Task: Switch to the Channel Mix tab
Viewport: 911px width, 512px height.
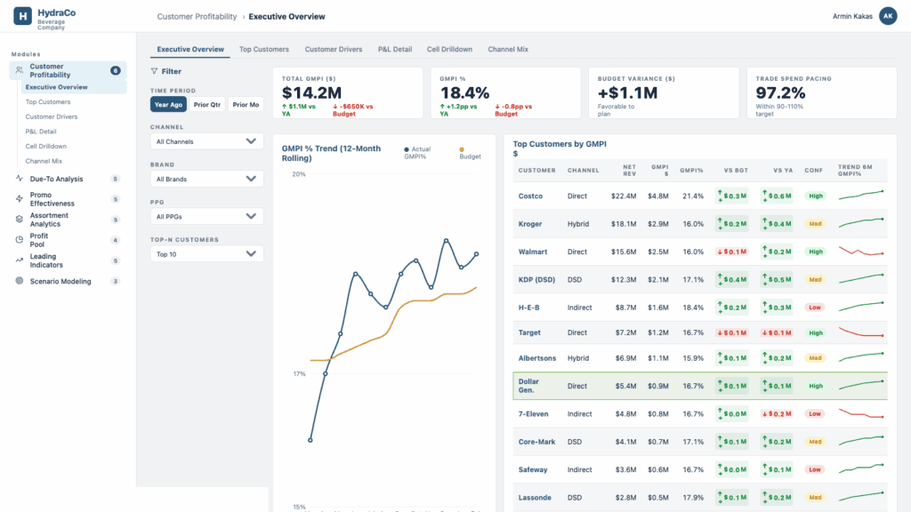Action: pos(508,50)
